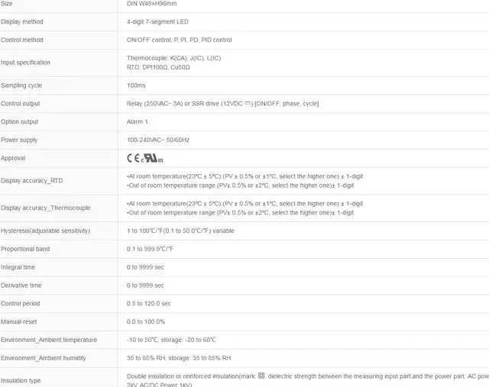Click the Power supply voltage value
Image resolution: width=489 pixels, height=387 pixels.
click(x=157, y=140)
